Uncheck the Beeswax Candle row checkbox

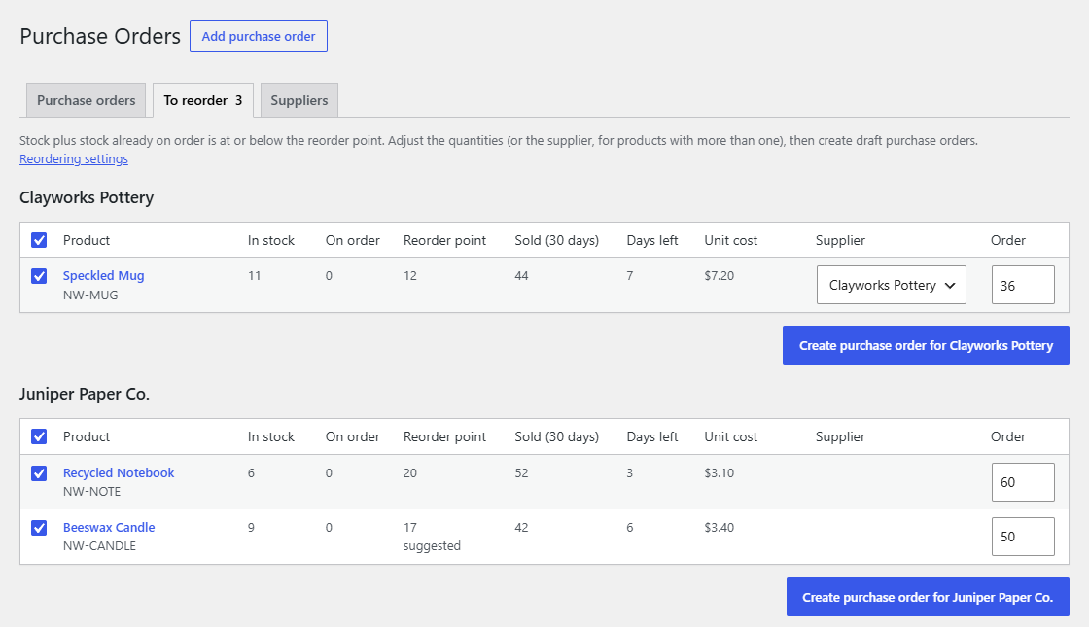pos(39,528)
